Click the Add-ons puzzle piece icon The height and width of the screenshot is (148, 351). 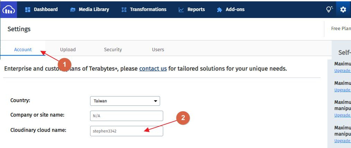click(219, 10)
